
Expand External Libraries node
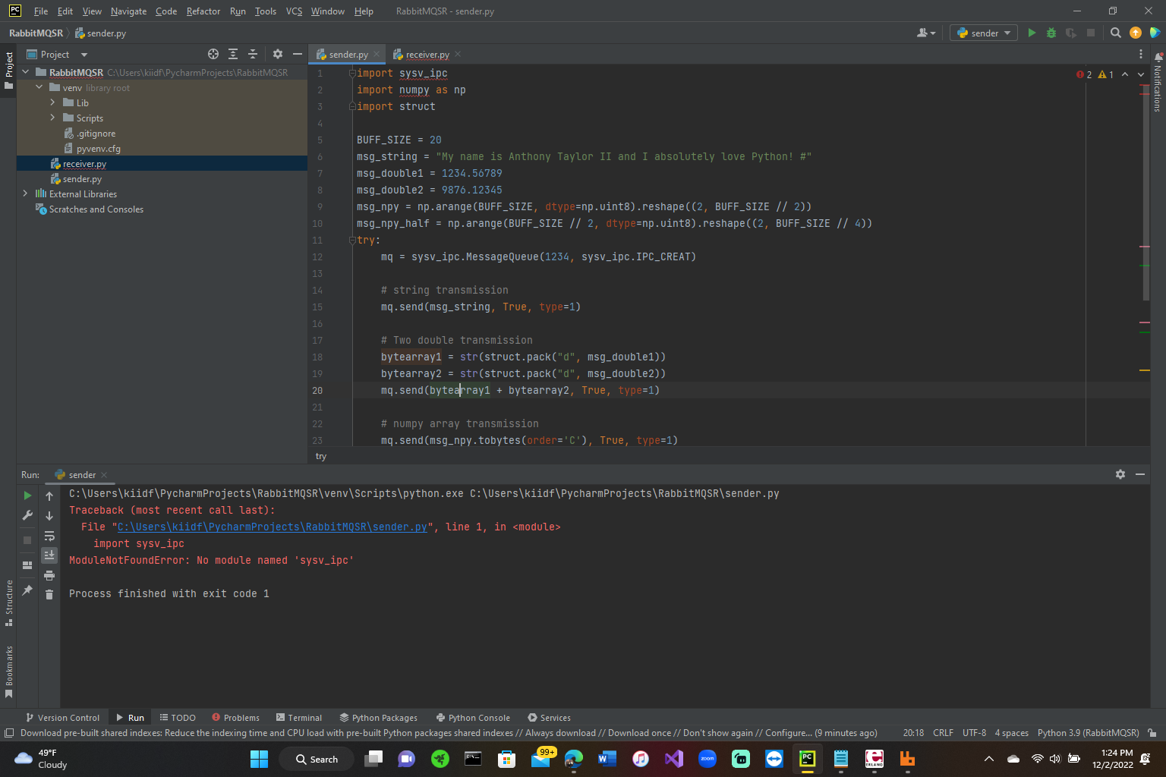point(26,193)
